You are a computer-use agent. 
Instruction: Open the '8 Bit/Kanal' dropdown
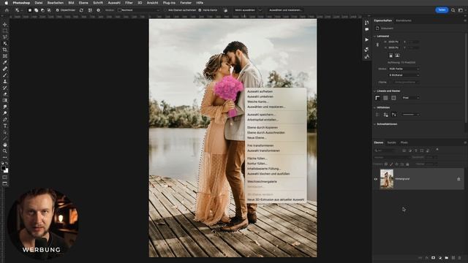(x=404, y=75)
